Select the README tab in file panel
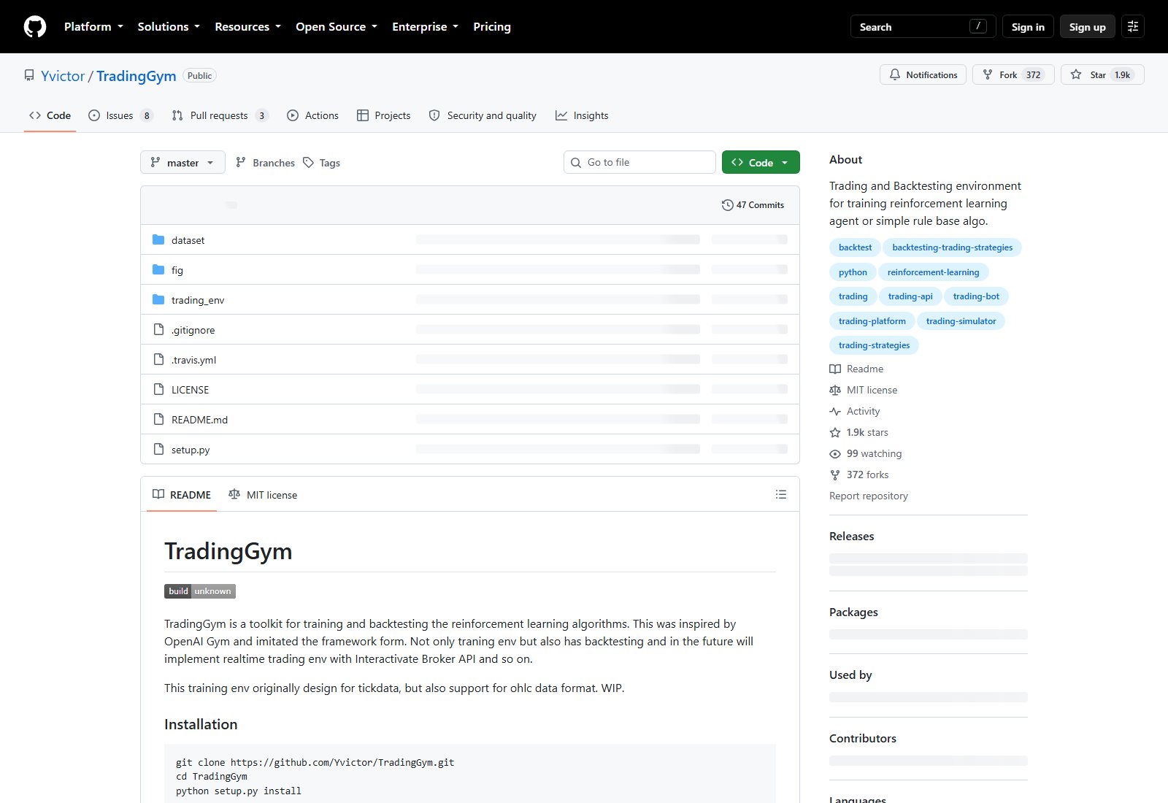Viewport: 1168px width, 803px height. [x=182, y=494]
